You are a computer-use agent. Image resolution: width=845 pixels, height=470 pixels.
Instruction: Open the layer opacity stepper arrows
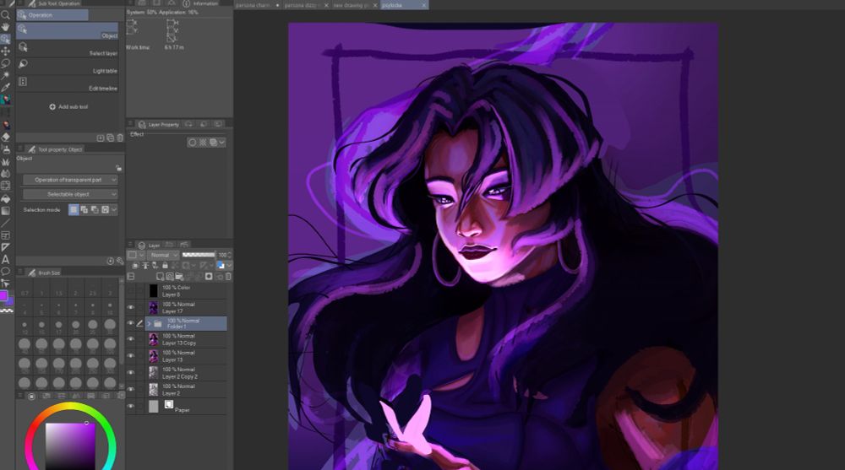(x=230, y=255)
